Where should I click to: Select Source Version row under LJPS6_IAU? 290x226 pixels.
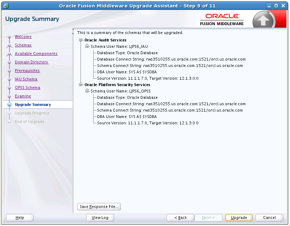147,78
